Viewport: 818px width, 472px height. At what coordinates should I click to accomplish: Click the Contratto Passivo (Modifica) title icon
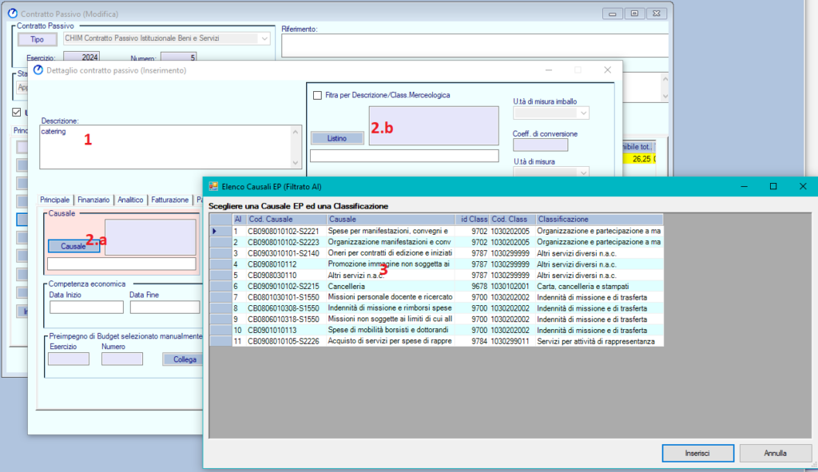pyautogui.click(x=13, y=14)
